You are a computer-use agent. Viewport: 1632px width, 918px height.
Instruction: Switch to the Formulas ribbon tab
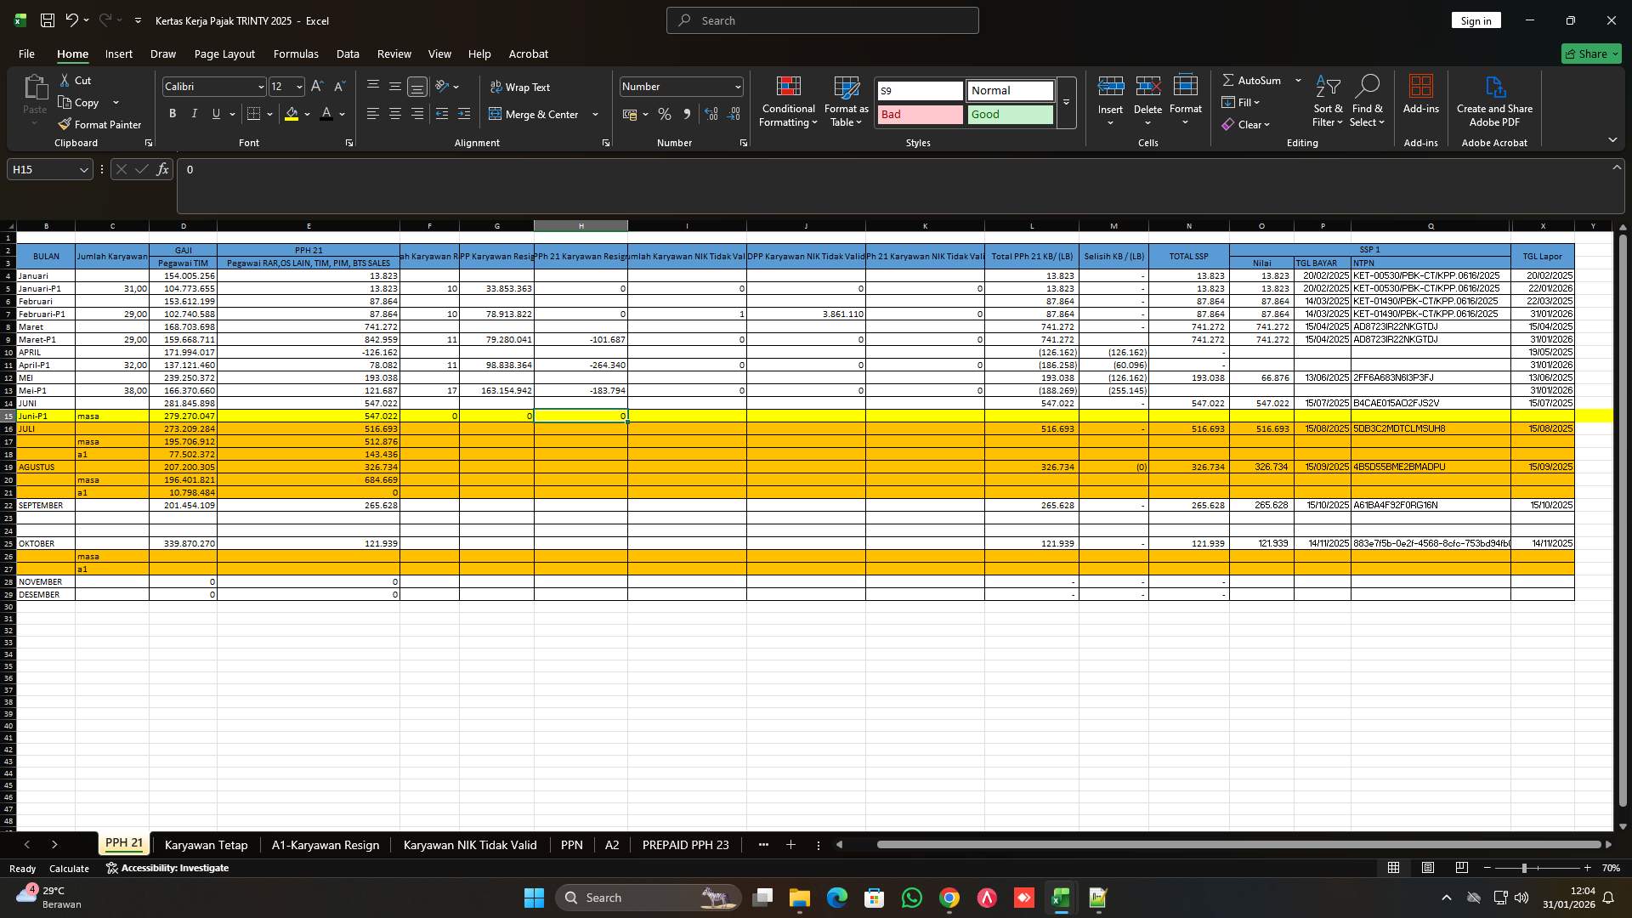(x=296, y=54)
